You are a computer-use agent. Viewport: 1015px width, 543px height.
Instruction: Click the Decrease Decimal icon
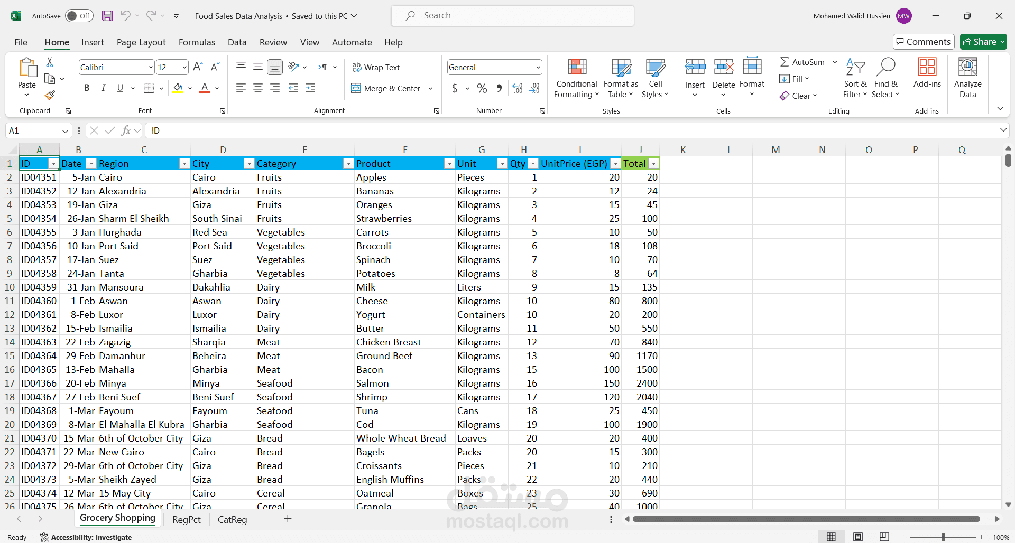534,88
